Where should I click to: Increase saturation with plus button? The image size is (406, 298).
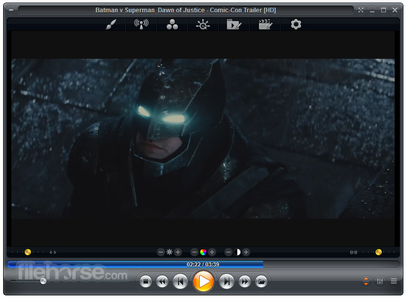click(212, 252)
